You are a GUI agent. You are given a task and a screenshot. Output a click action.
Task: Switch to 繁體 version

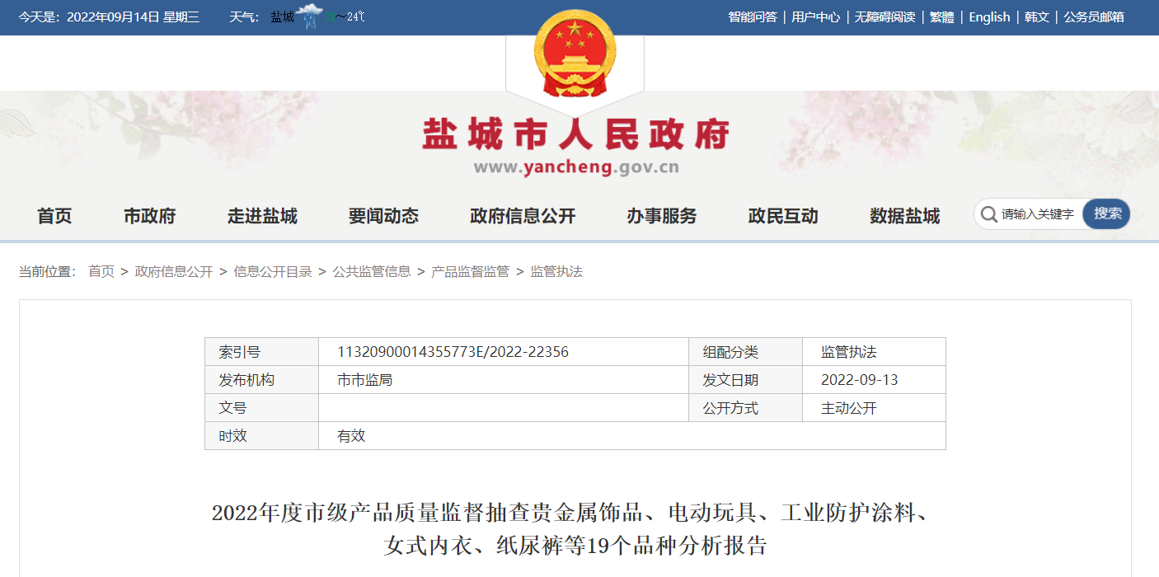pyautogui.click(x=942, y=17)
